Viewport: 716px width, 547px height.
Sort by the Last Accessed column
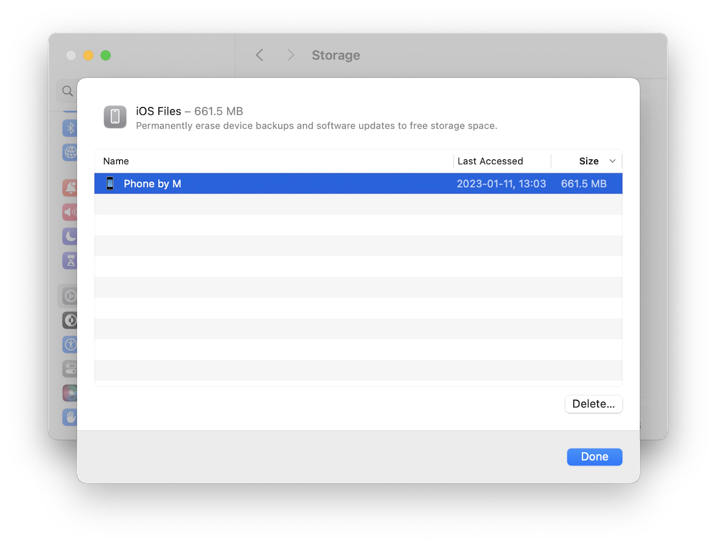490,161
